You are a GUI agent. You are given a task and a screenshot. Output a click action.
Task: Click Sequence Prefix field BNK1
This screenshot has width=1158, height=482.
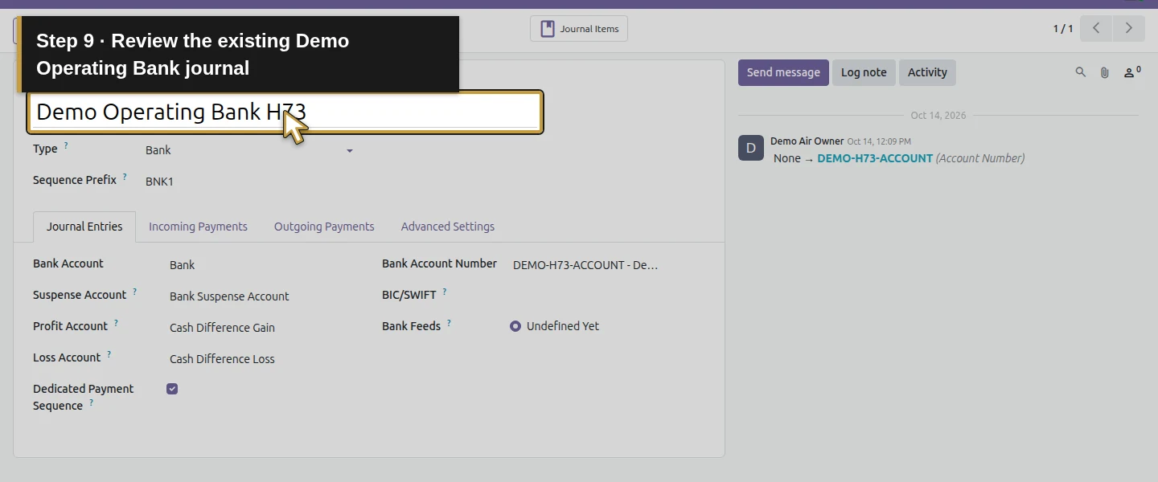tap(250, 182)
